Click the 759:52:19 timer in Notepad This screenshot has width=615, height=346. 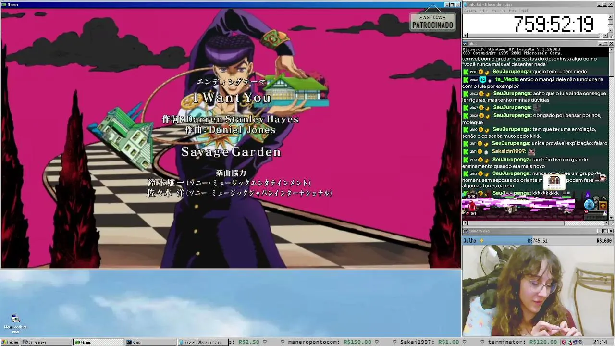553,24
